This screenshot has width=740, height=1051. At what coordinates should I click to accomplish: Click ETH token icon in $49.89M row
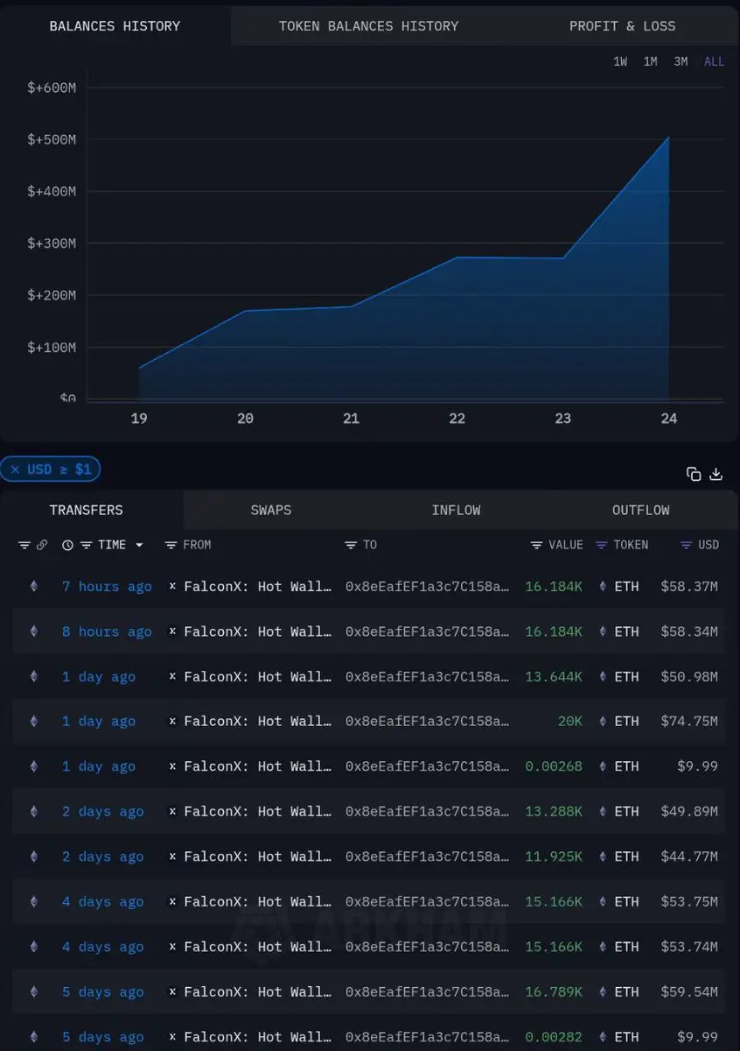pyautogui.click(x=603, y=812)
